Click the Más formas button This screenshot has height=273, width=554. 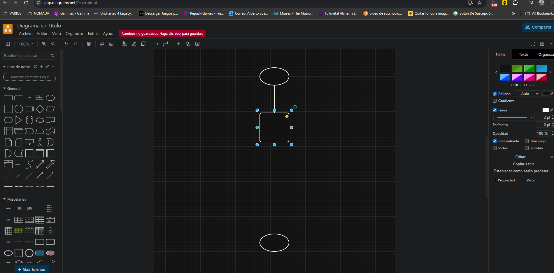(x=31, y=269)
